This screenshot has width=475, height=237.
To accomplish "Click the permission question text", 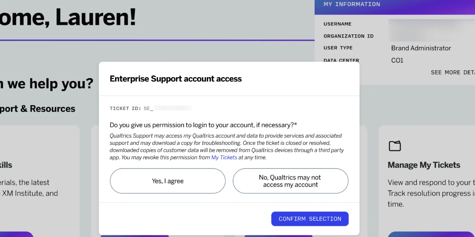I will (203, 125).
